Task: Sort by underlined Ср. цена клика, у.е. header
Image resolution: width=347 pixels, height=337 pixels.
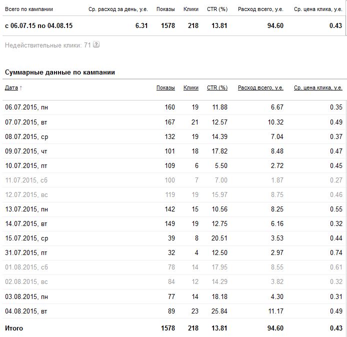Action: point(318,87)
